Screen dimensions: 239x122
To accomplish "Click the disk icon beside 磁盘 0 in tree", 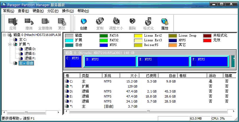I will pos(10,35).
